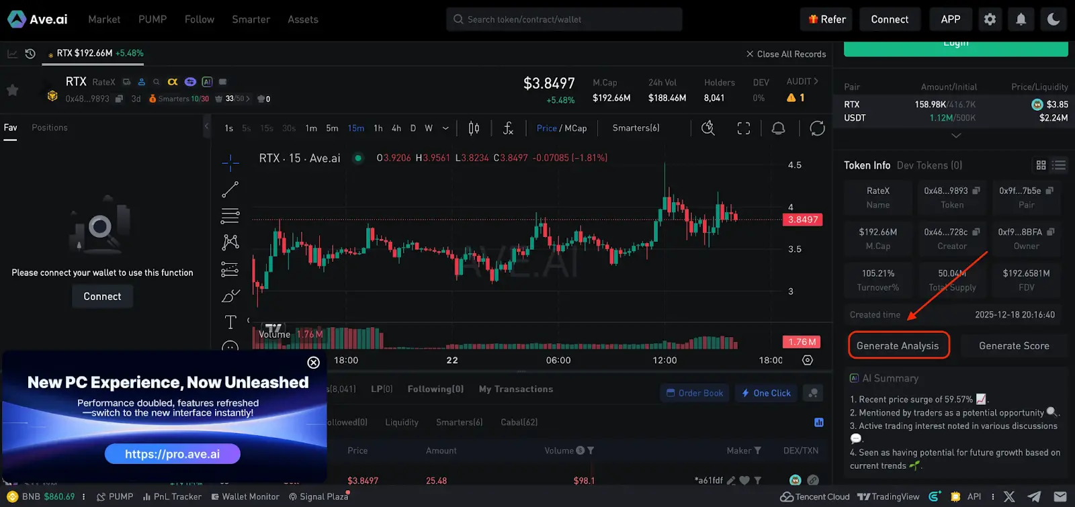Open the history records clock icon

tap(30, 54)
